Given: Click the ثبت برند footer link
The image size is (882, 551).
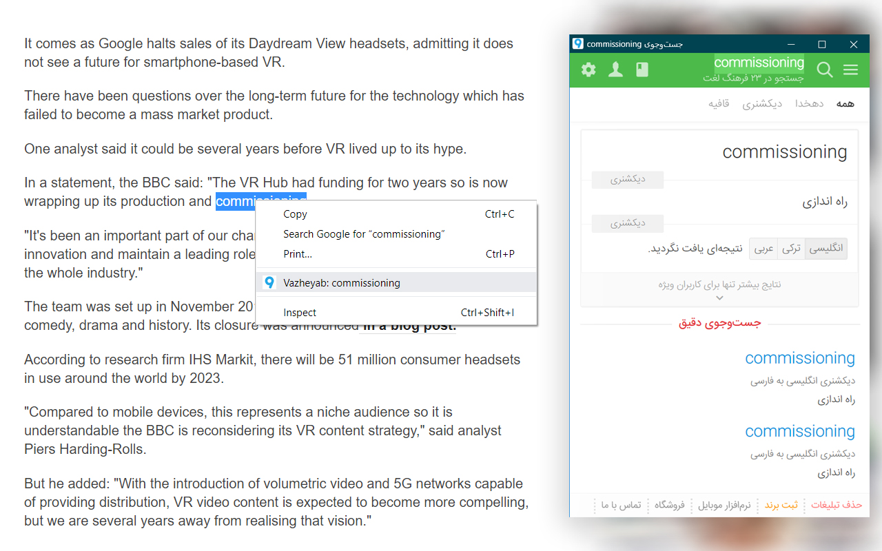Looking at the screenshot, I should 781,505.
